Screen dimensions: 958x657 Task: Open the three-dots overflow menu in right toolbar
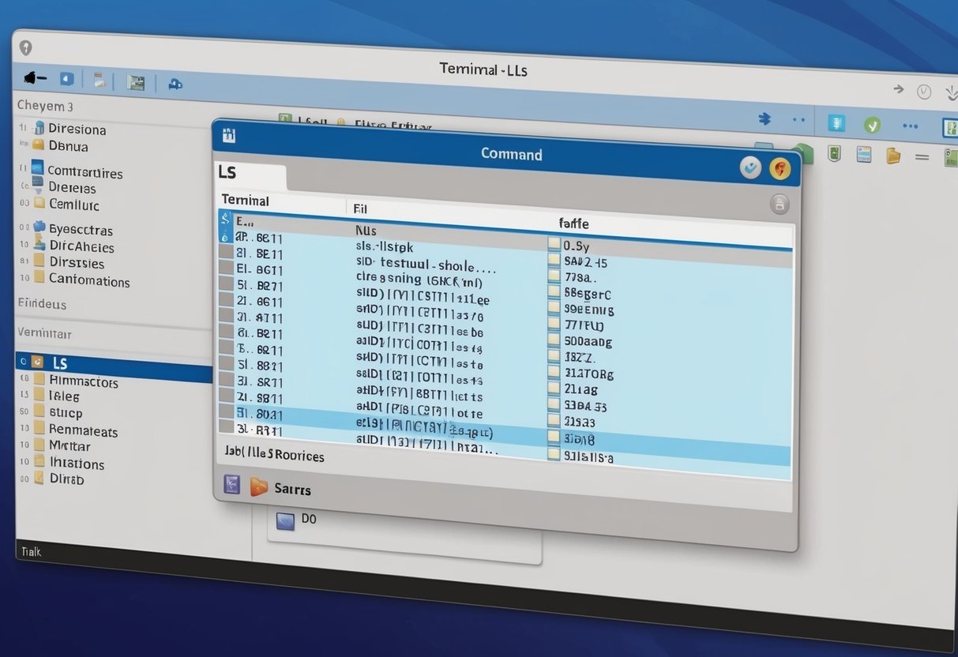[x=910, y=126]
